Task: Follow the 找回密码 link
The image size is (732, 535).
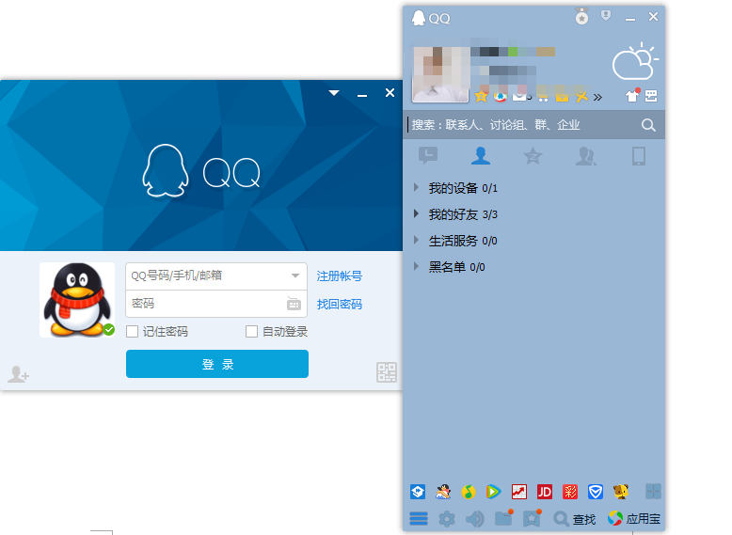Action: click(x=340, y=305)
